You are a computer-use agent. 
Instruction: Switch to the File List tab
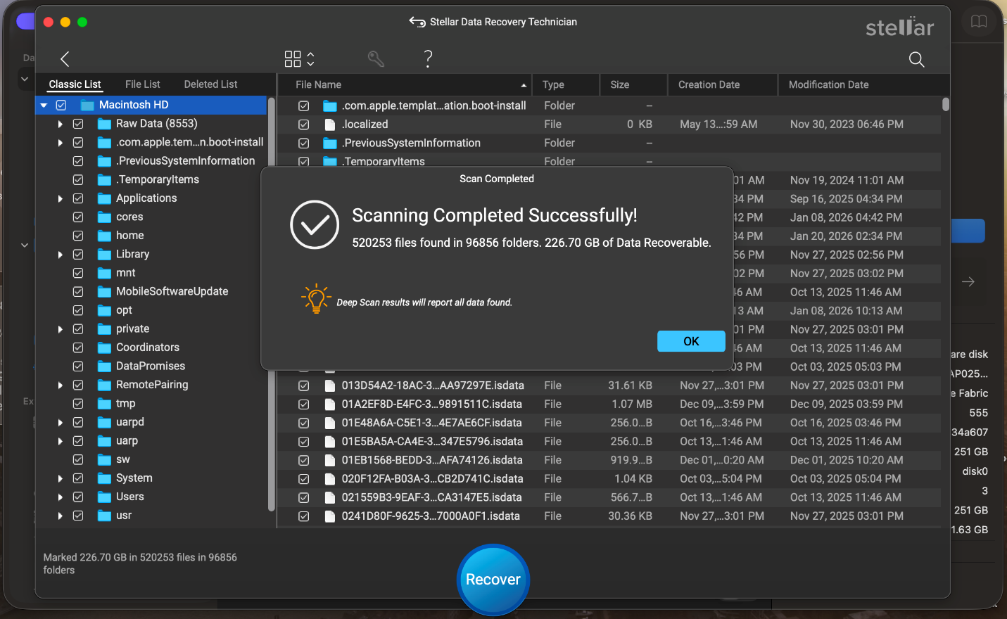142,84
